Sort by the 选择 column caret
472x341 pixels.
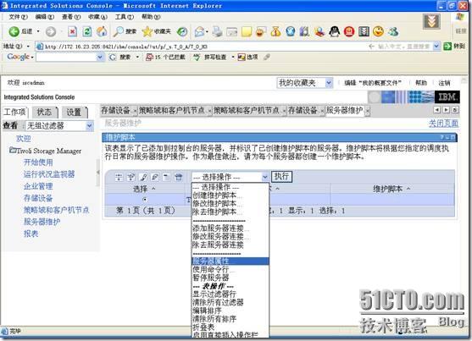(x=153, y=189)
